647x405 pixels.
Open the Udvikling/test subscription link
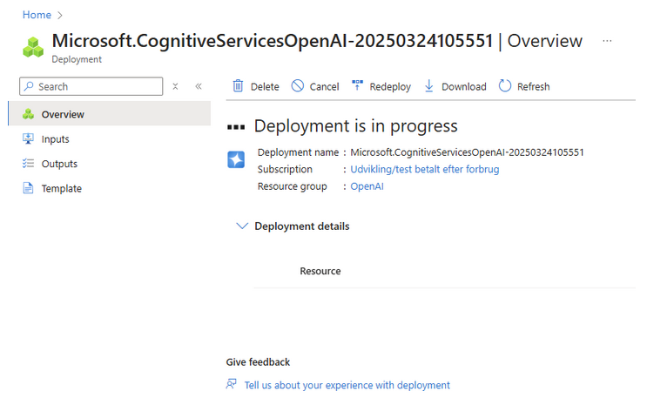point(424,169)
